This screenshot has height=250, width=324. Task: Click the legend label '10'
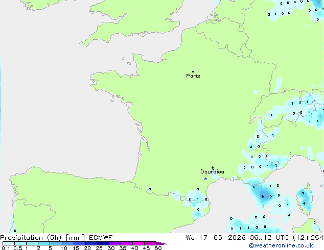point(64,248)
